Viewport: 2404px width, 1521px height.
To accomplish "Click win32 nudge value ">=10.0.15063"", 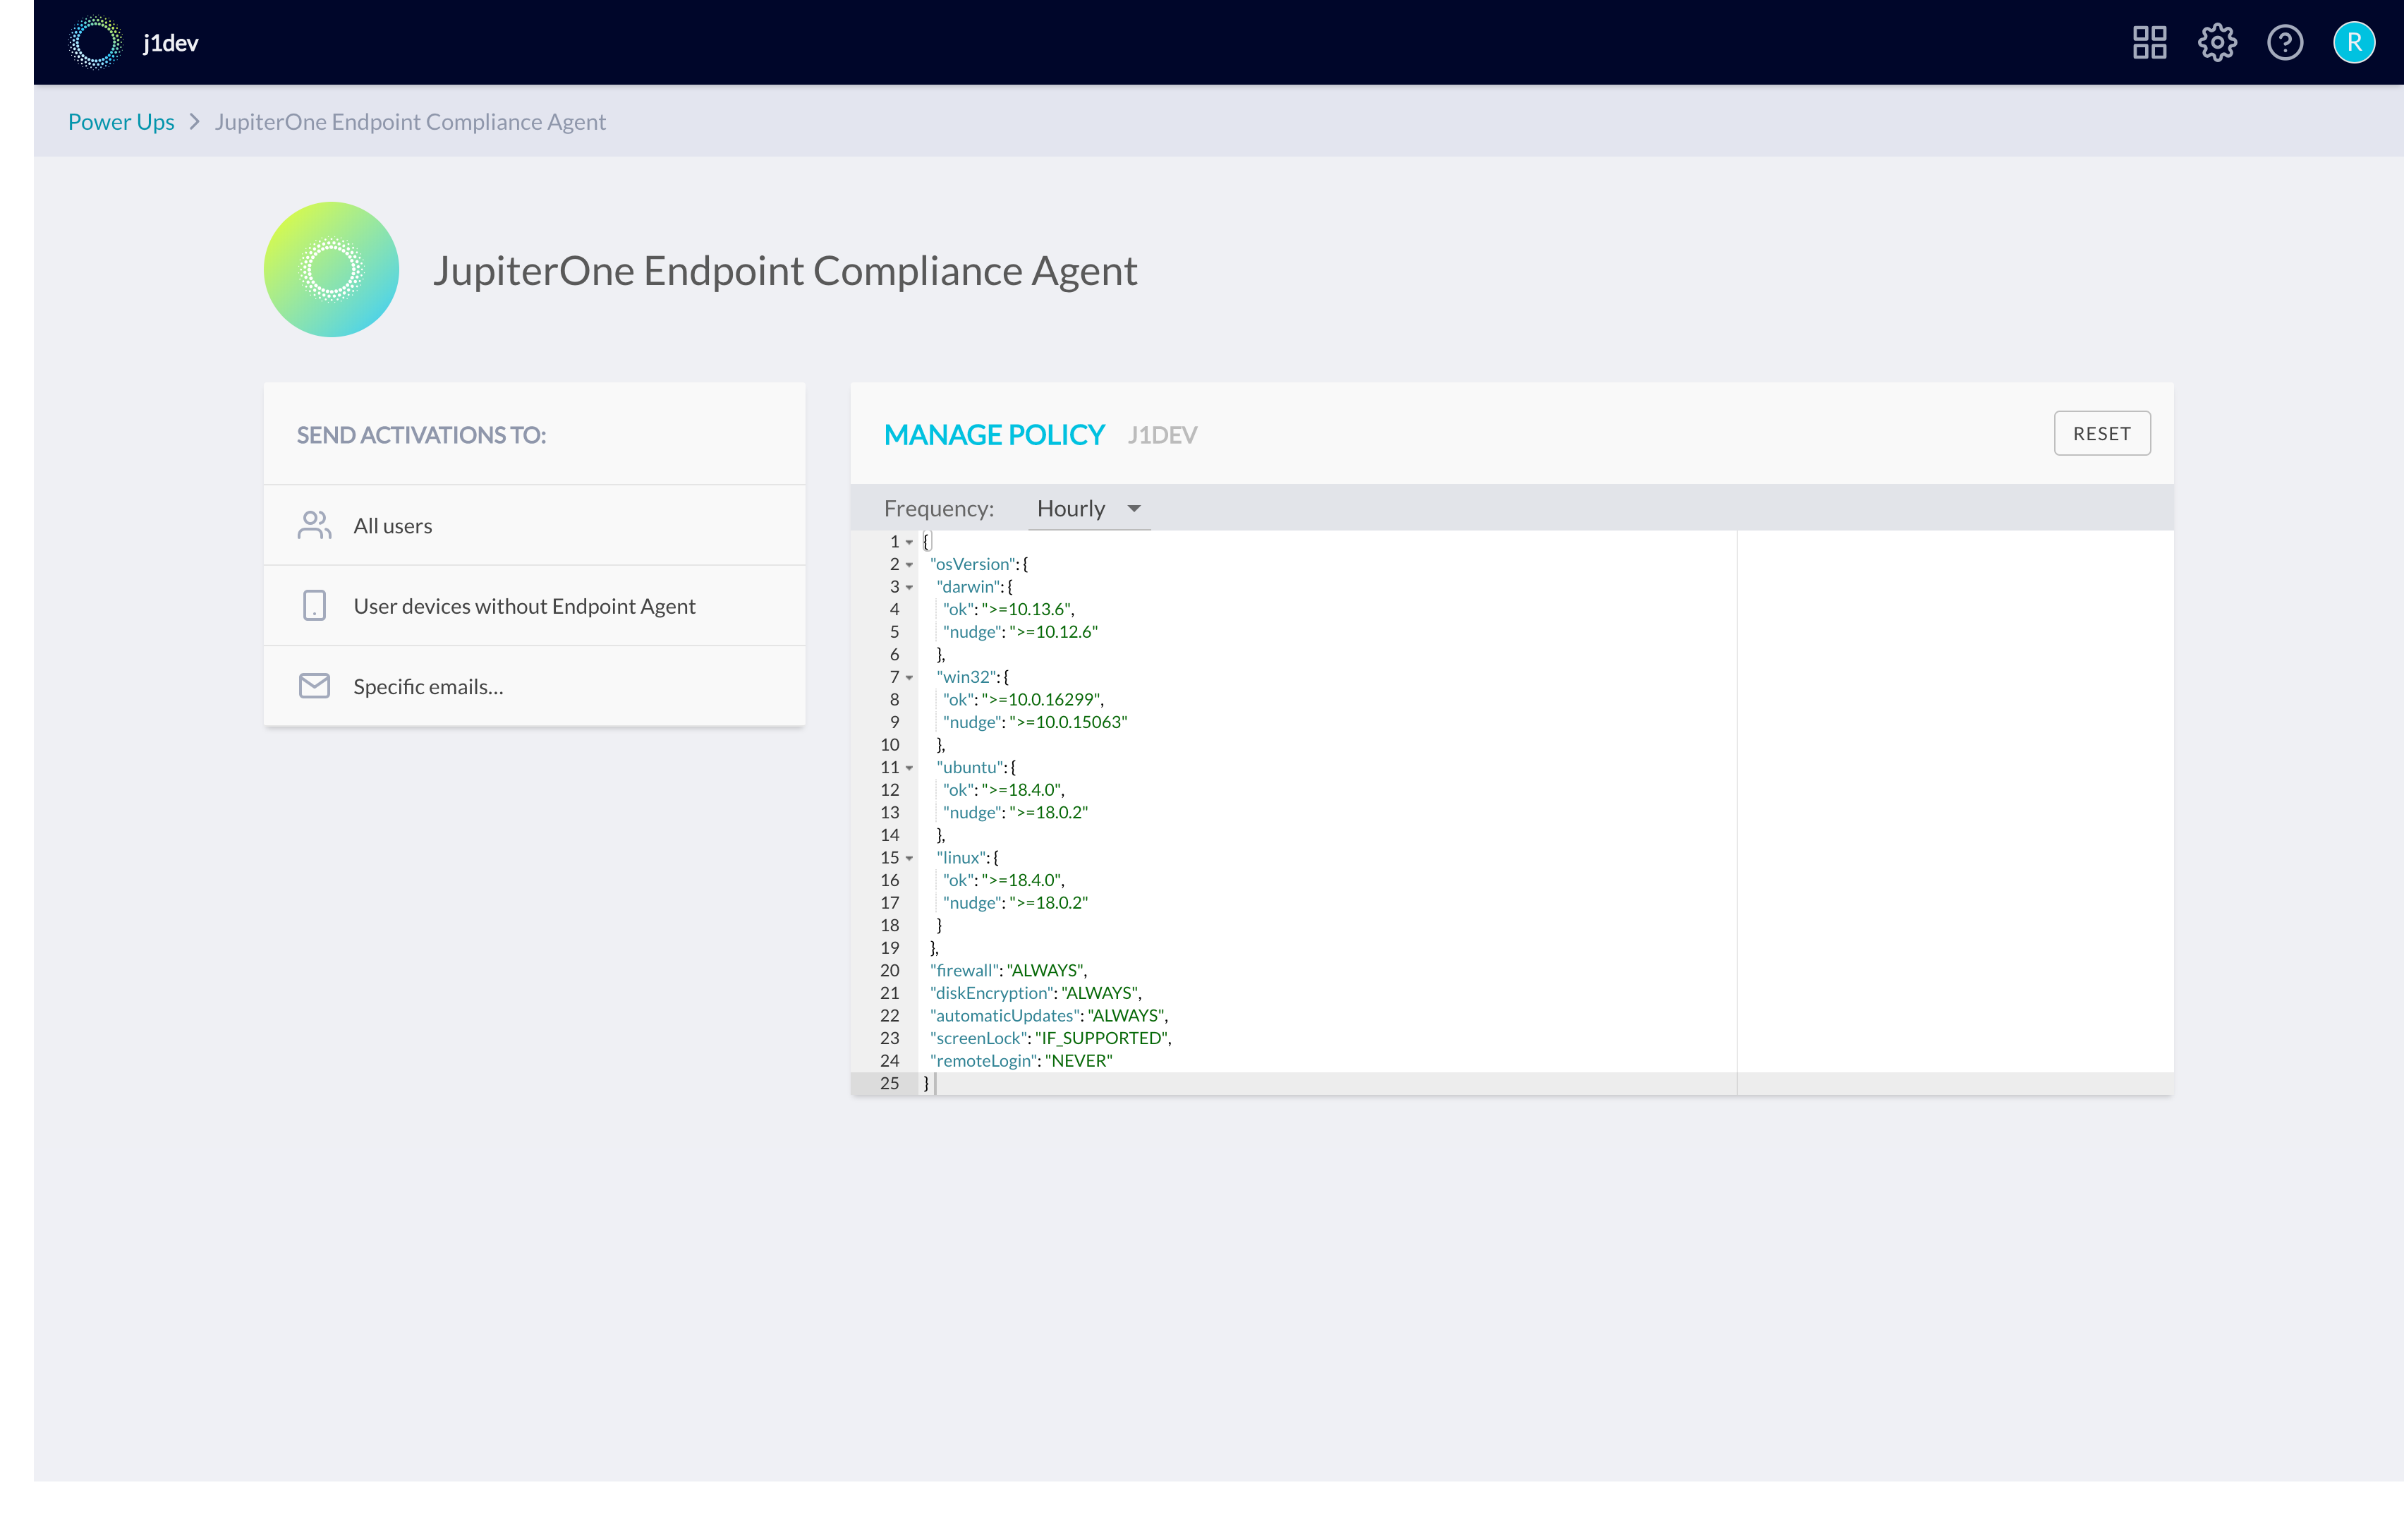I will tap(1068, 722).
